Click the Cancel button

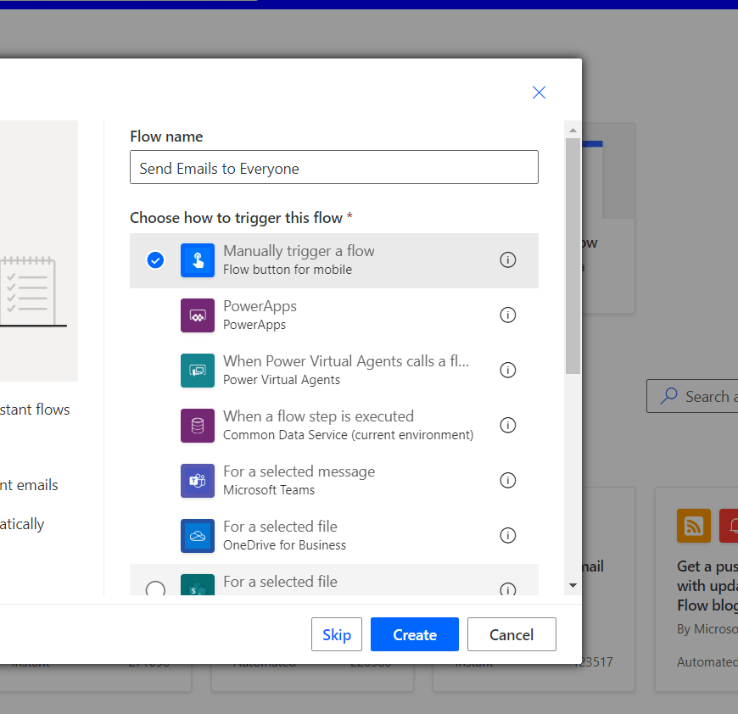click(x=512, y=634)
